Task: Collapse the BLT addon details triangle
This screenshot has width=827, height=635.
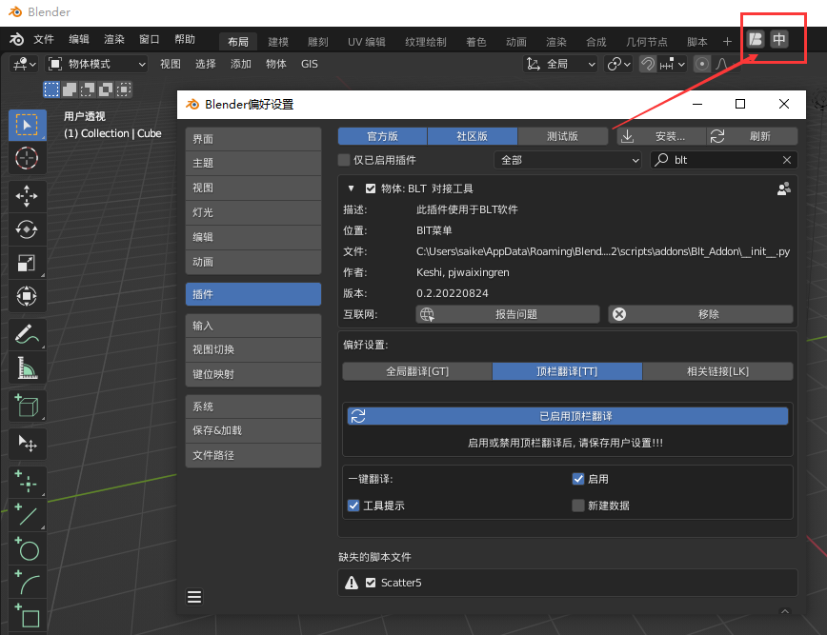Action: point(351,189)
